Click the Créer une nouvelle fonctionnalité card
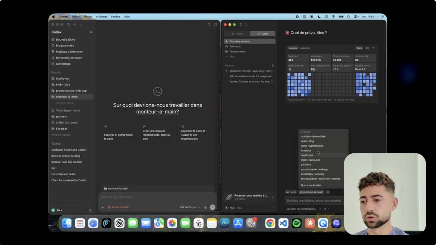The height and width of the screenshot is (245, 436). (x=157, y=132)
